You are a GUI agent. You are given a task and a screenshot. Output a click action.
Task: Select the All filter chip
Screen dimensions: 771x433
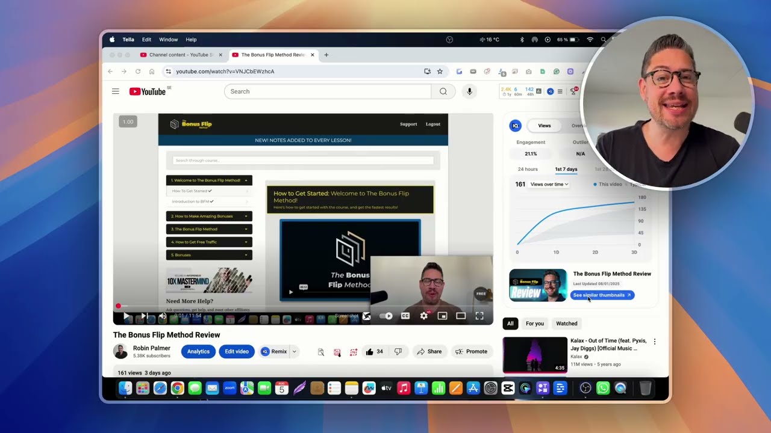coord(510,324)
